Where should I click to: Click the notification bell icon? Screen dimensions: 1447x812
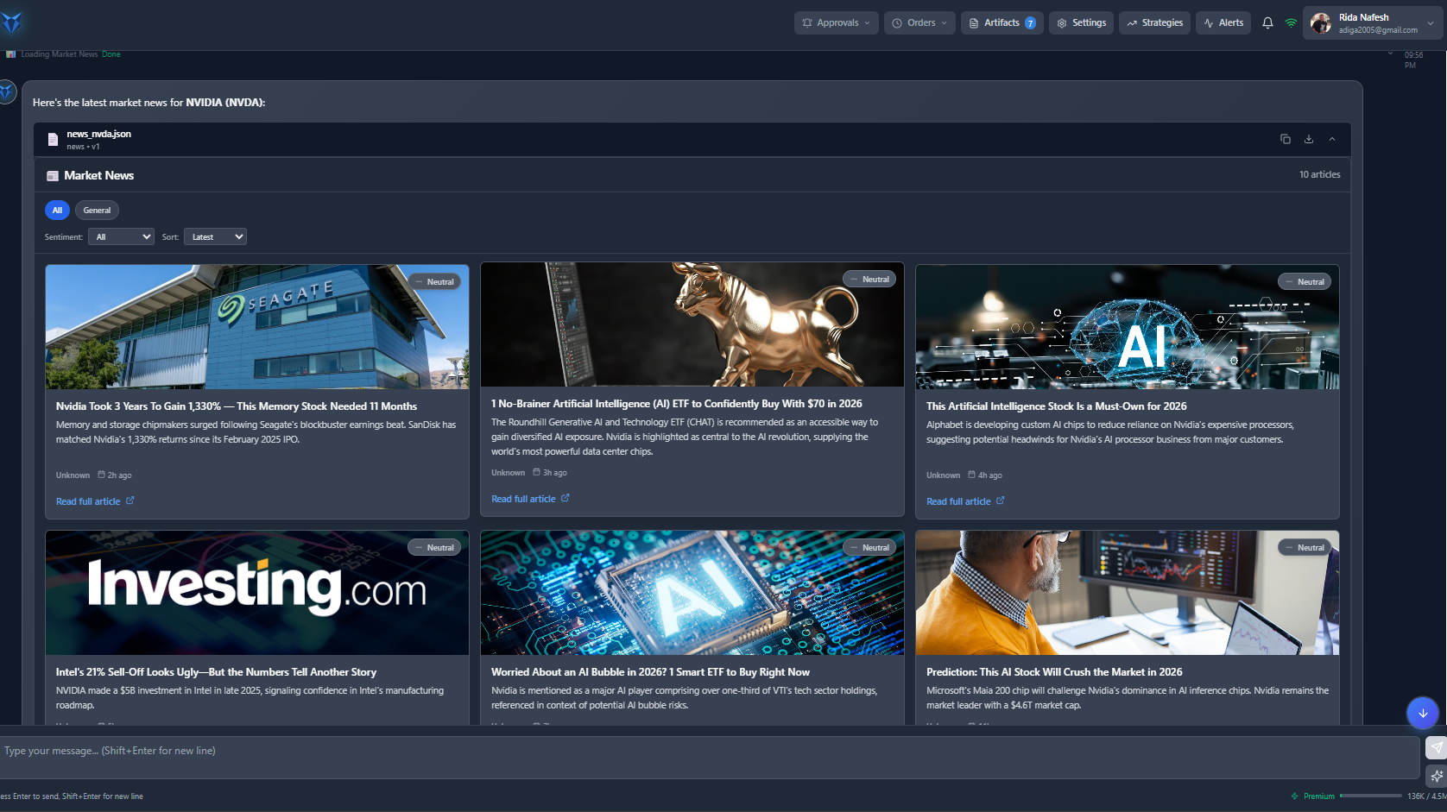tap(1267, 23)
